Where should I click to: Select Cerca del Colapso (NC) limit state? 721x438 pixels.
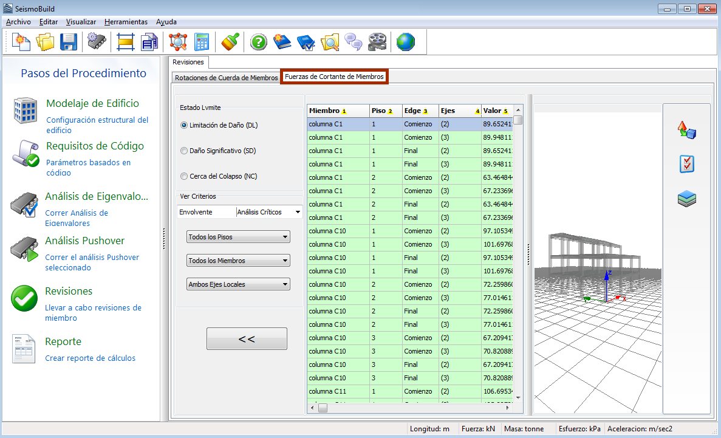pyautogui.click(x=184, y=177)
